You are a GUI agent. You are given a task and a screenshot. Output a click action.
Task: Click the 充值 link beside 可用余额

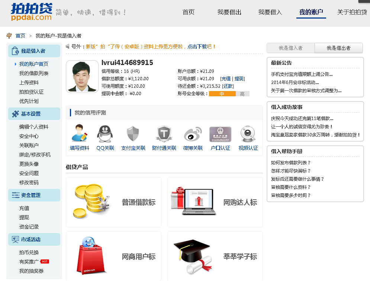coord(226,79)
